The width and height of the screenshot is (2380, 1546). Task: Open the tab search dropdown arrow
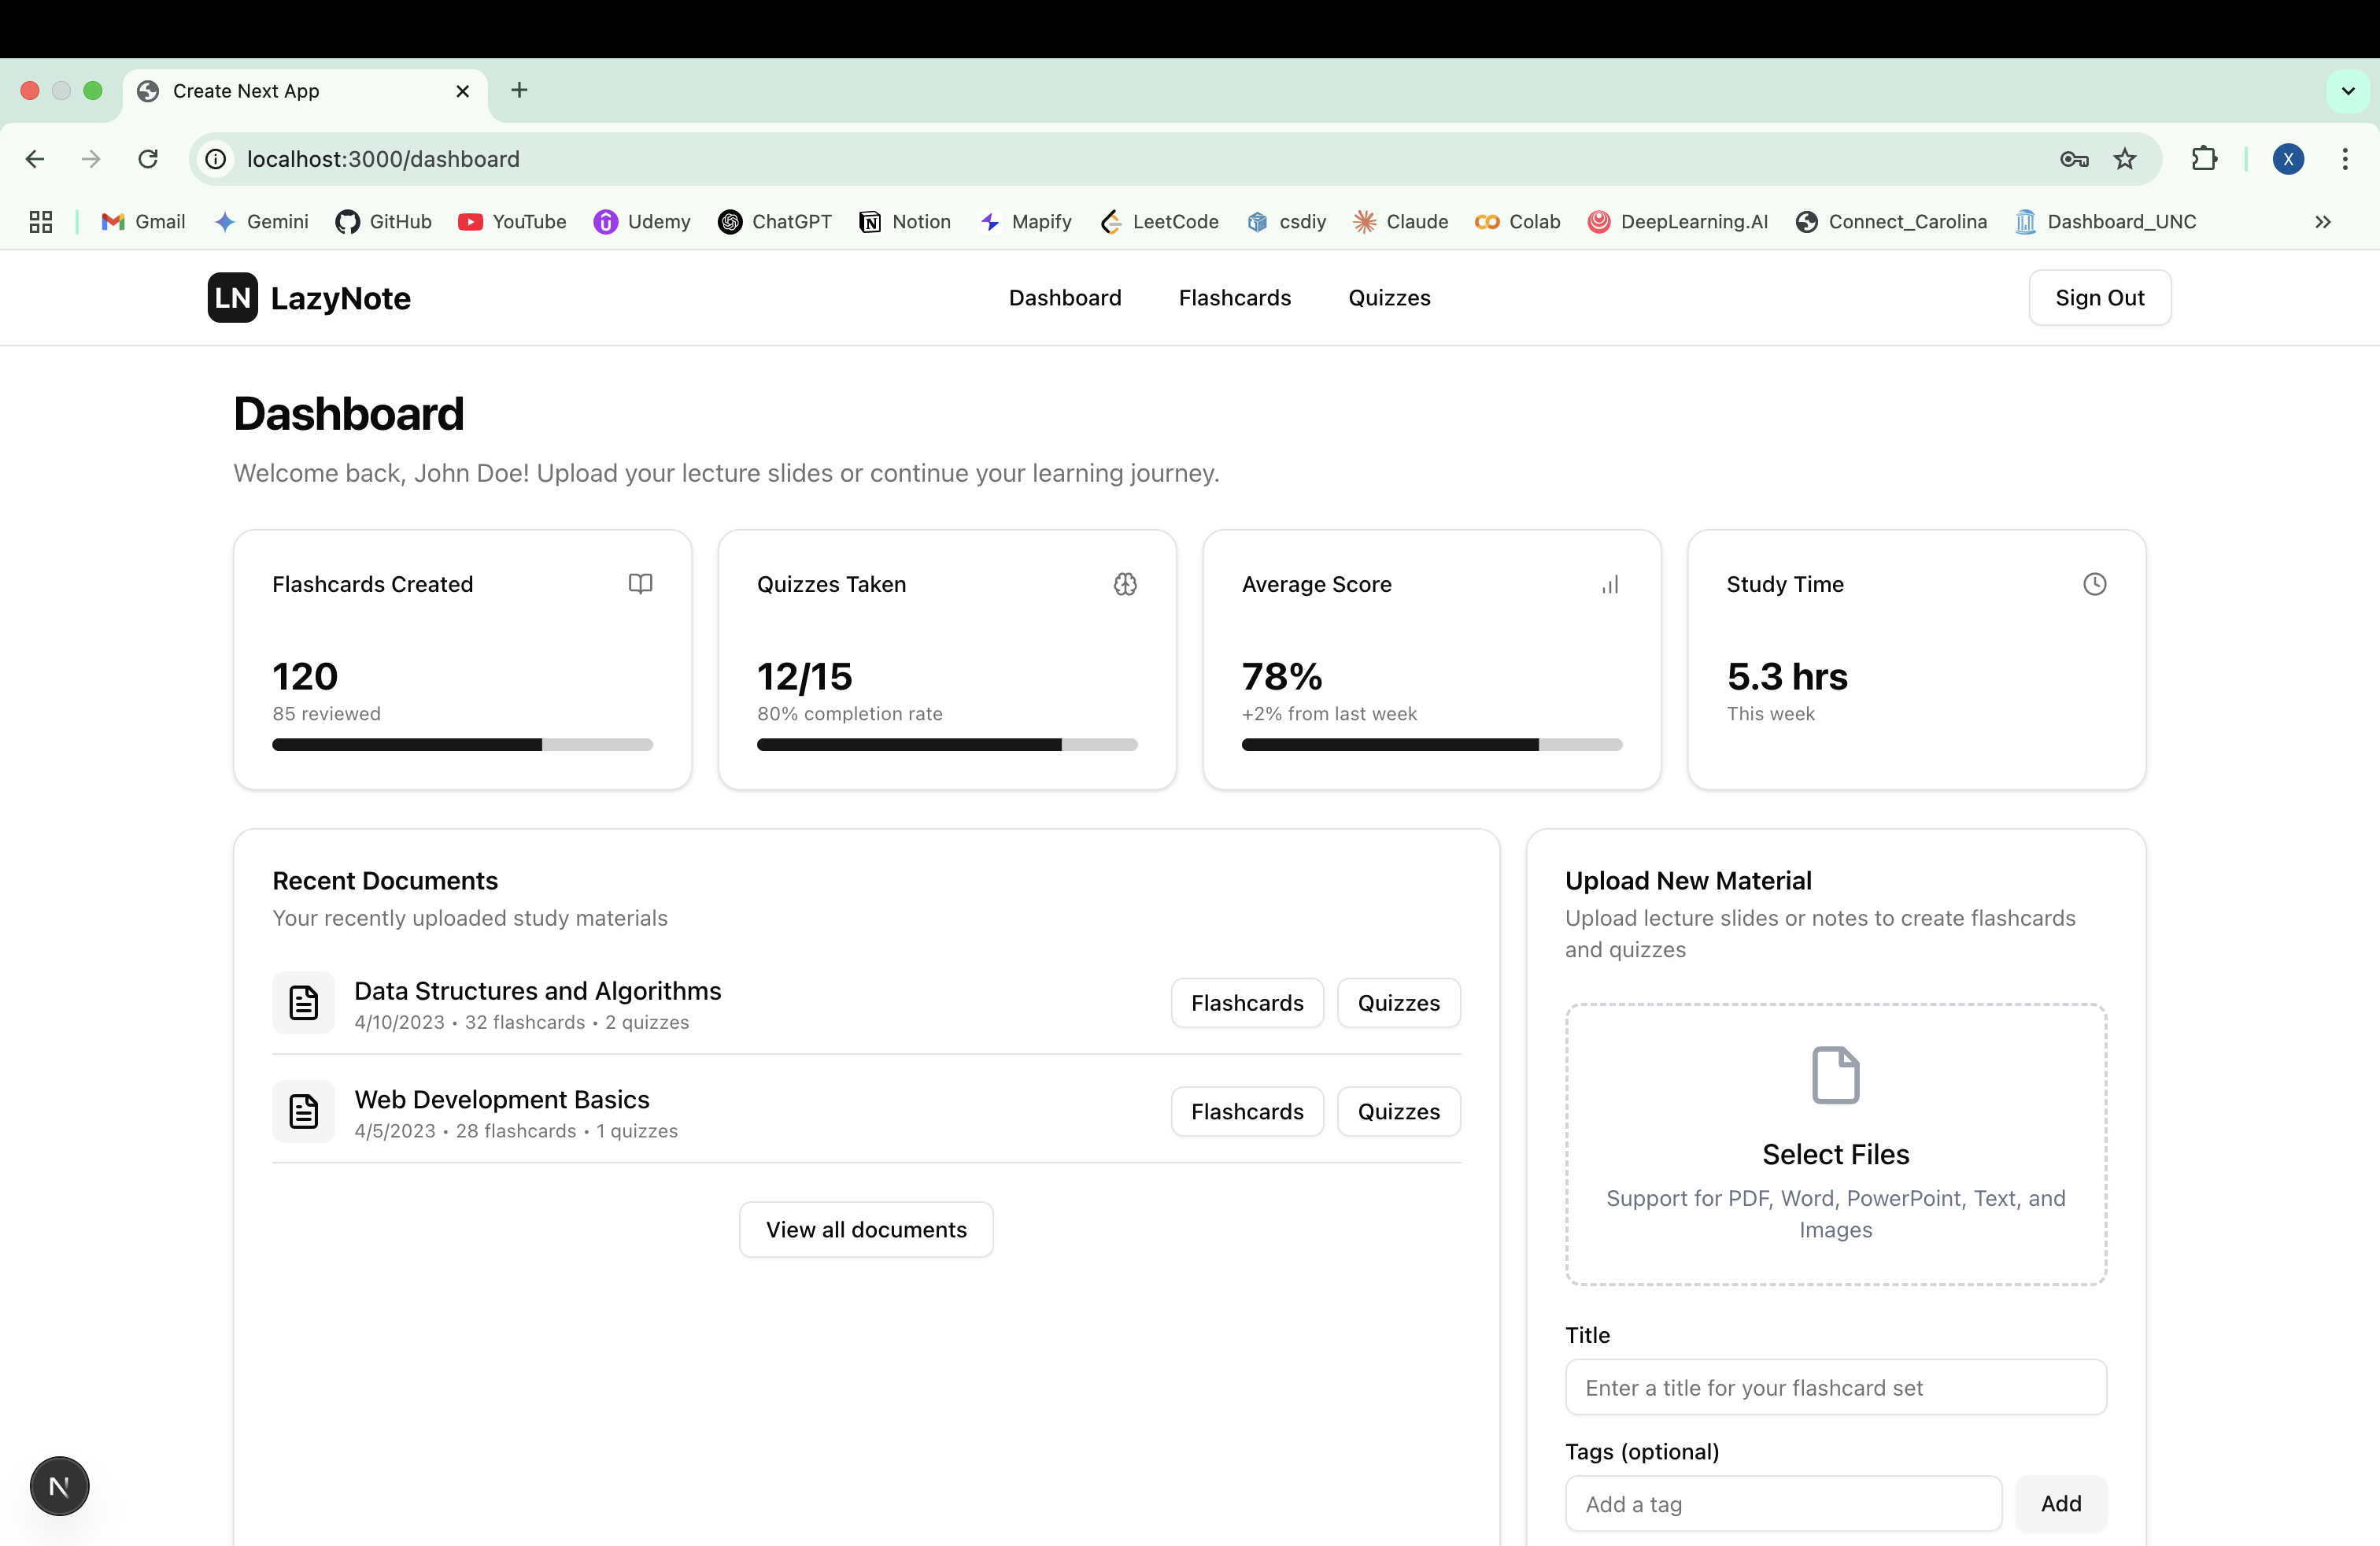click(x=2347, y=91)
